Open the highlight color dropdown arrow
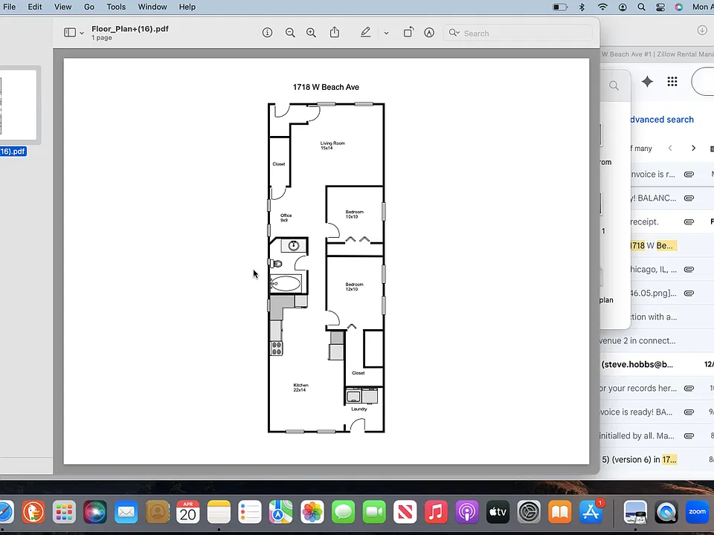 [386, 33]
